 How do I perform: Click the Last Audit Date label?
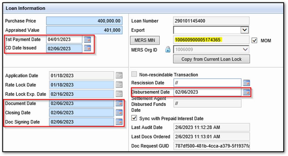coord(147,127)
